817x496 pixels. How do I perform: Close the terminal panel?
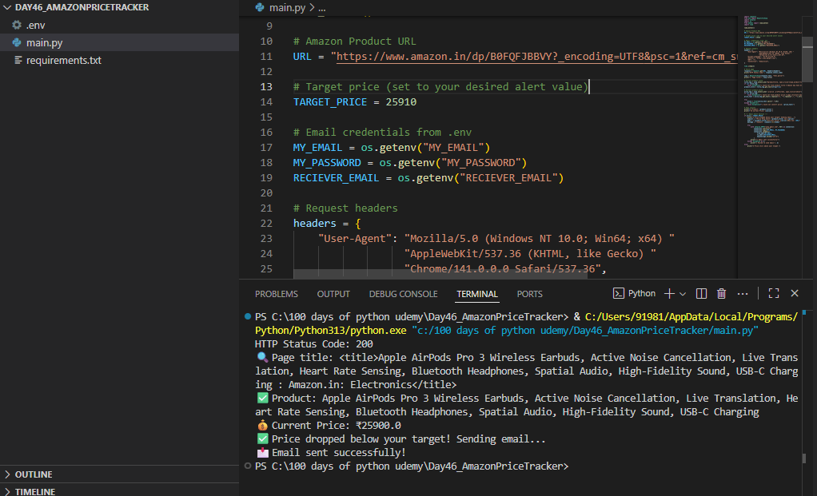point(795,294)
